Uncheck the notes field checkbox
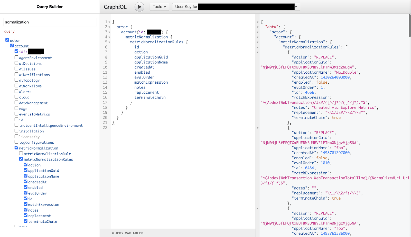The width and height of the screenshot is (411, 237). (26, 210)
